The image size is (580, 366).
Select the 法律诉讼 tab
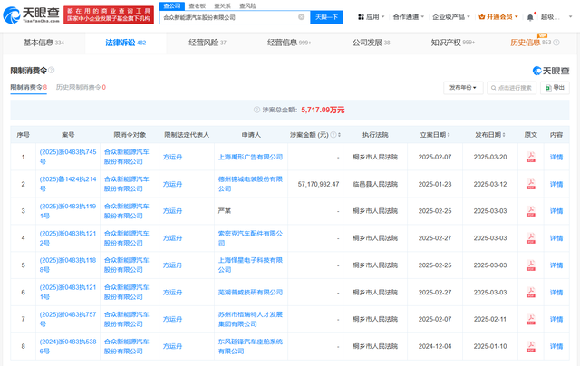[125, 43]
